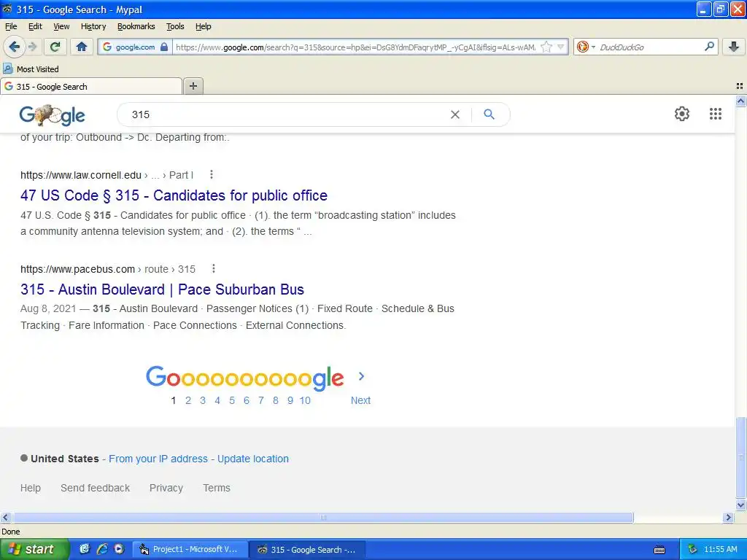Select the 315 - Google Search tab
The width and height of the screenshot is (747, 560).
[x=90, y=86]
